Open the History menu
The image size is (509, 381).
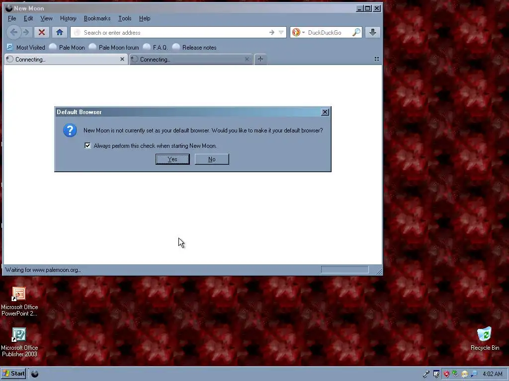click(68, 18)
